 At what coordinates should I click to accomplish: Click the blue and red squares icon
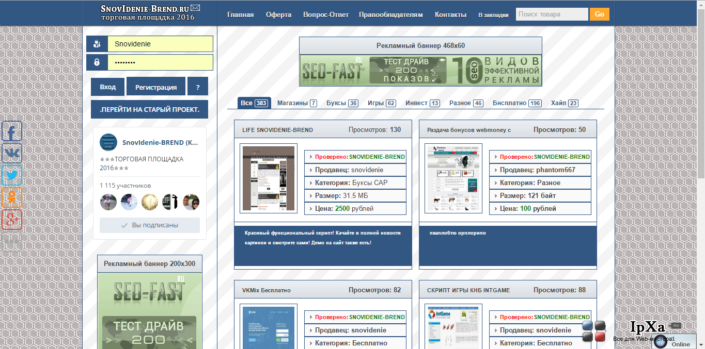593,331
